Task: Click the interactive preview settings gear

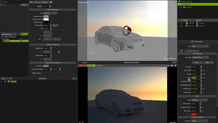Action: click(175, 66)
